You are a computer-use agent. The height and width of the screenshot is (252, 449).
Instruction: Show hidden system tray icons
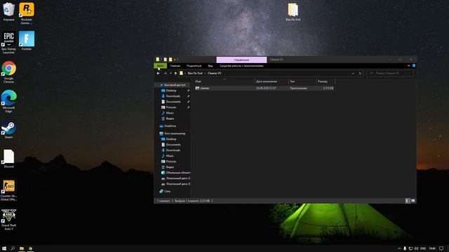pyautogui.click(x=399, y=248)
